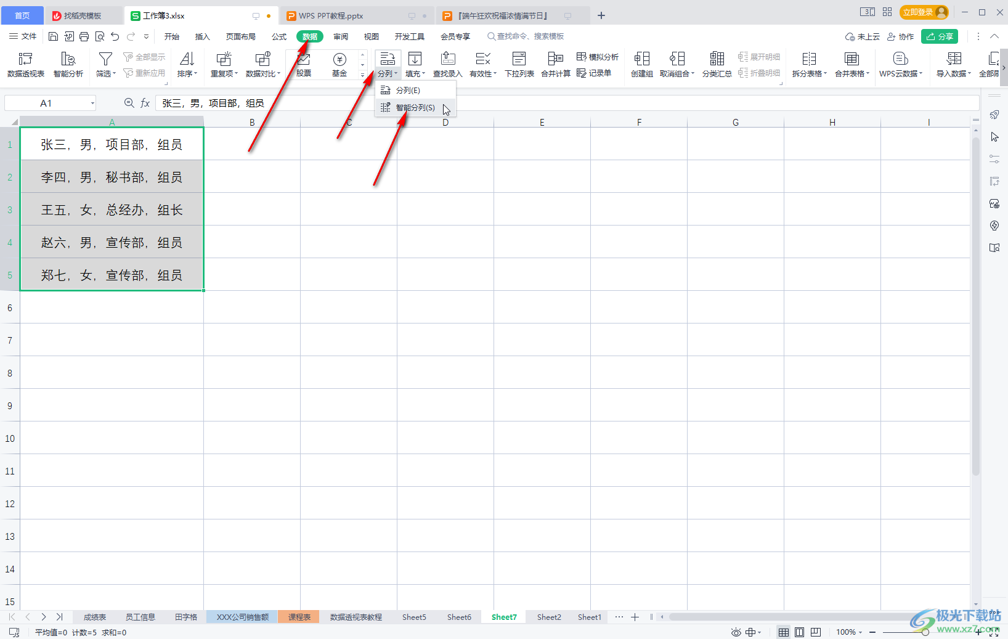
Task: Switch to the 插入 insert ribbon tab
Action: click(x=203, y=36)
